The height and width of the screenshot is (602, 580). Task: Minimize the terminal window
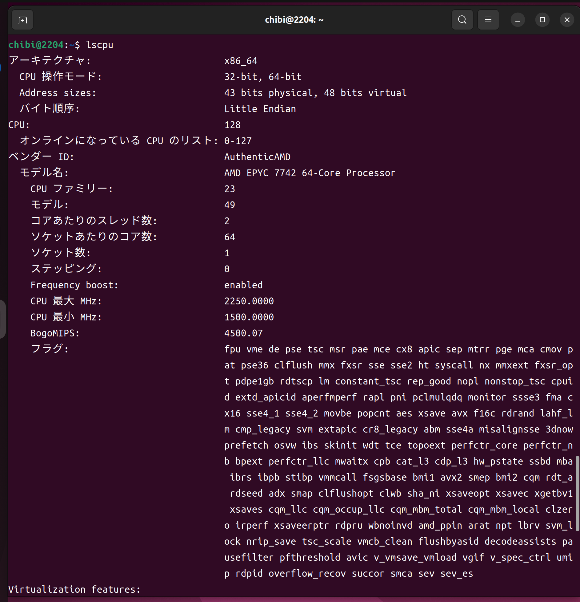(x=518, y=20)
